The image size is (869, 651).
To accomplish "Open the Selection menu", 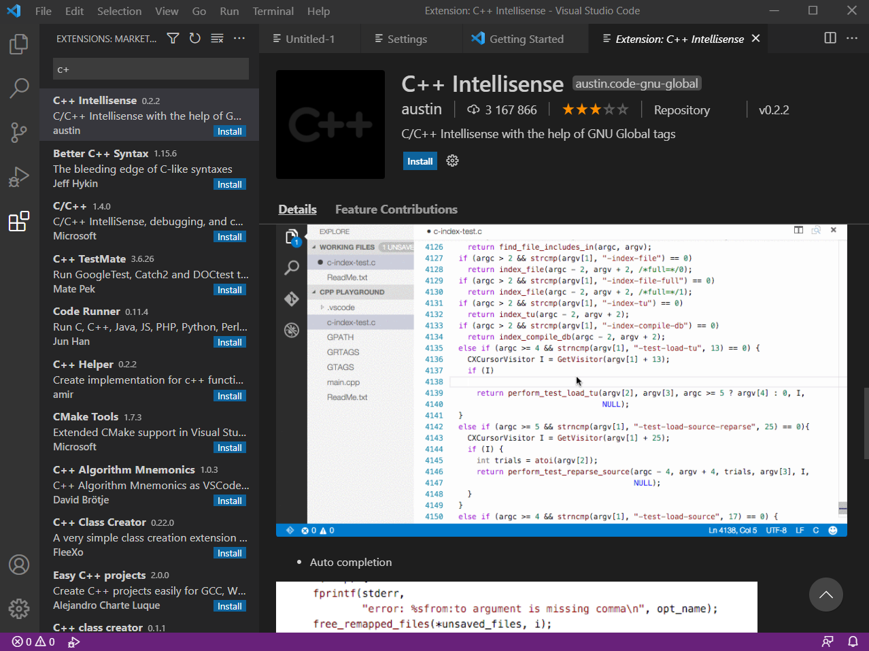I will click(120, 11).
